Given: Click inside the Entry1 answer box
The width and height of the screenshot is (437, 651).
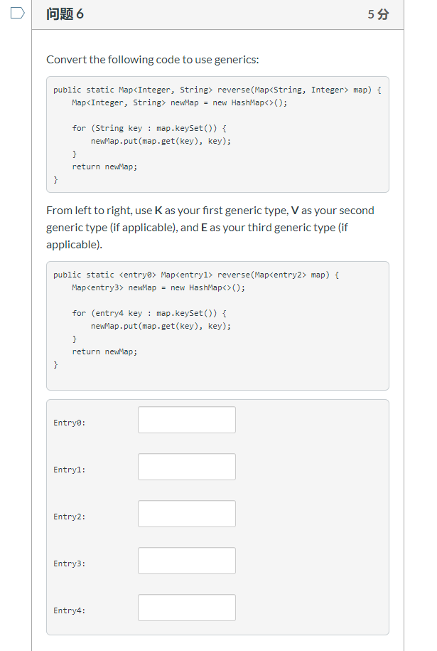Looking at the screenshot, I should tap(186, 467).
